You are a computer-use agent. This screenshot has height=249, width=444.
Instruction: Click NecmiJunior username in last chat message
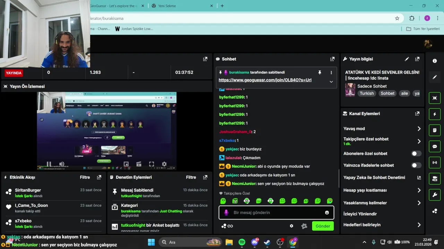tap(243, 184)
